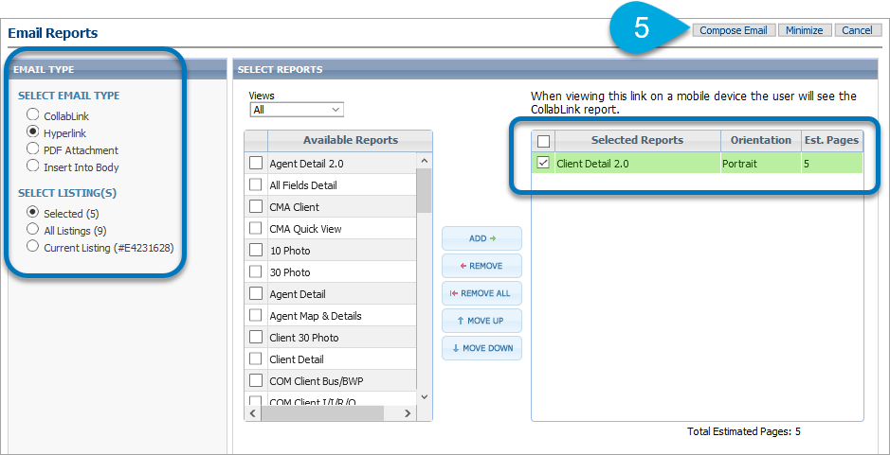Check the 30 Photo report
Image resolution: width=890 pixels, height=455 pixels.
click(256, 272)
